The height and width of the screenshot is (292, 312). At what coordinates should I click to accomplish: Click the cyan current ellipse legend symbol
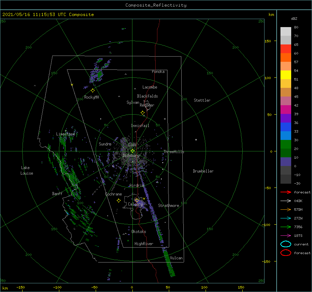coord(286,244)
